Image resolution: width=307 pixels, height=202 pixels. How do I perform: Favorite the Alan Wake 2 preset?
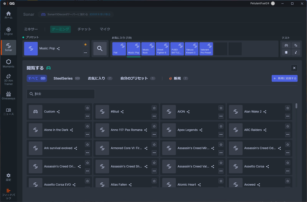pos(287,108)
